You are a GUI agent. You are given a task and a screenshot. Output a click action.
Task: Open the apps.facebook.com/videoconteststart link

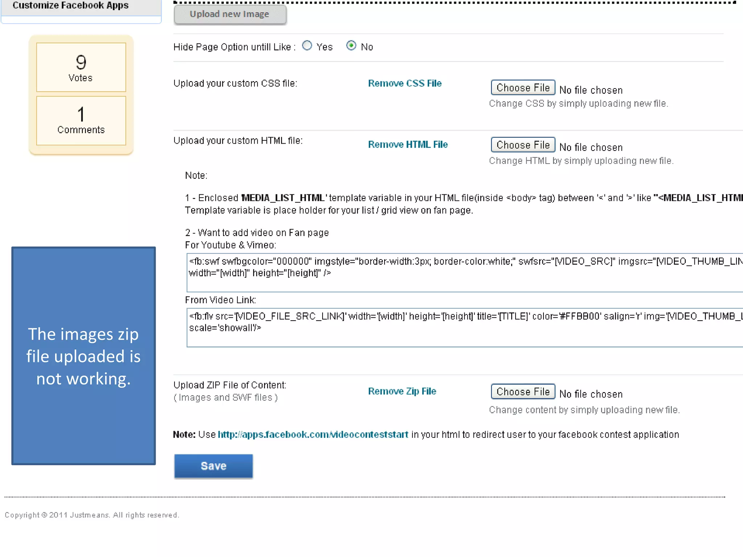(x=313, y=434)
